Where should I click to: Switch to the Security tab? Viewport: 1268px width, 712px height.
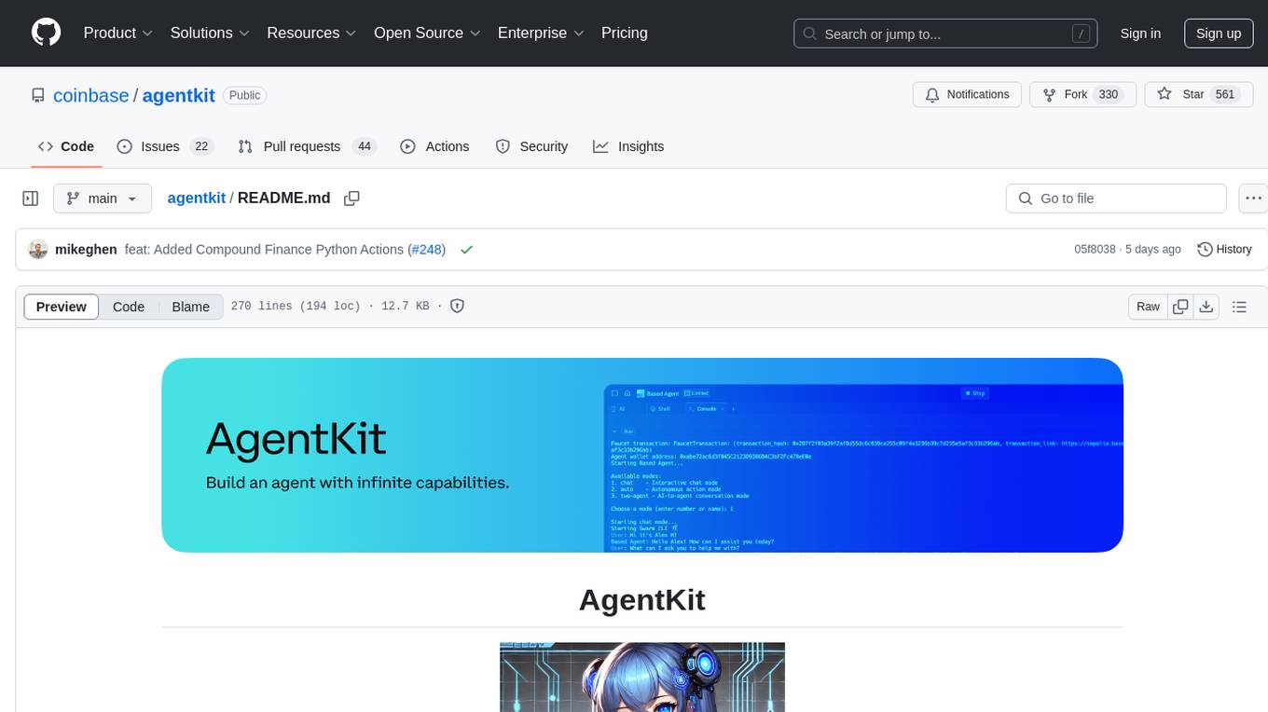531,146
